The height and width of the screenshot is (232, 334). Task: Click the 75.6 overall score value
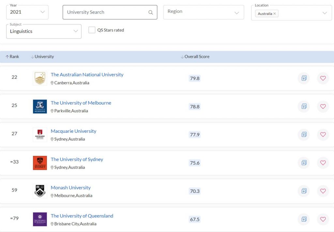(x=195, y=163)
